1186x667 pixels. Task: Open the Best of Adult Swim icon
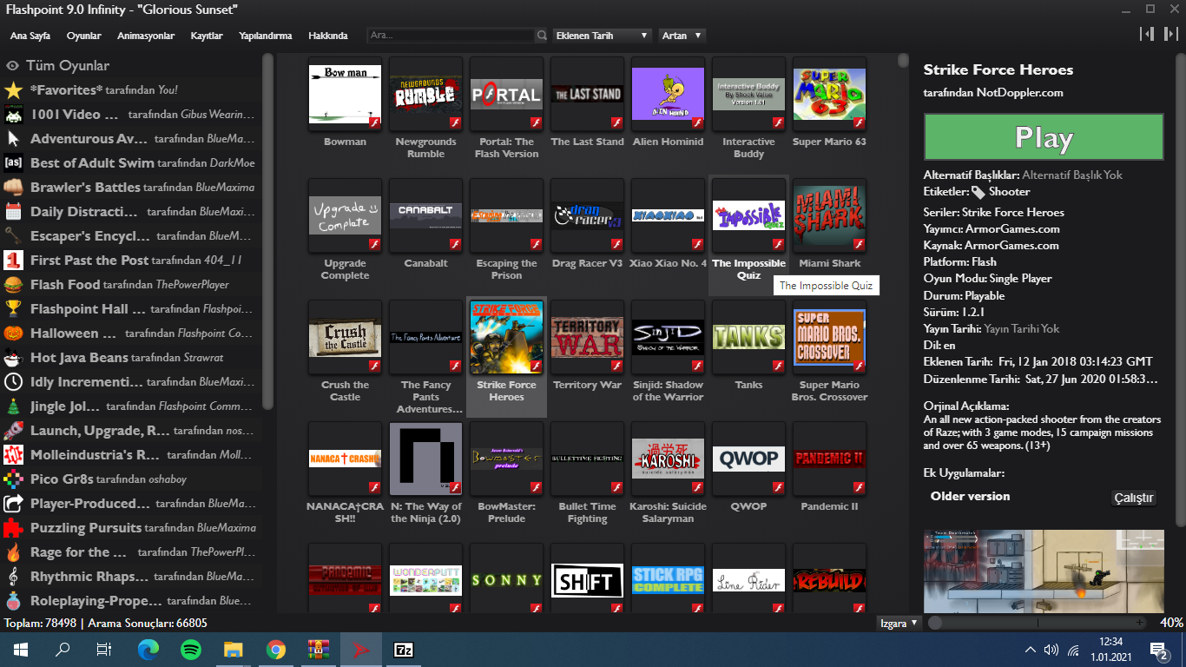tap(13, 163)
